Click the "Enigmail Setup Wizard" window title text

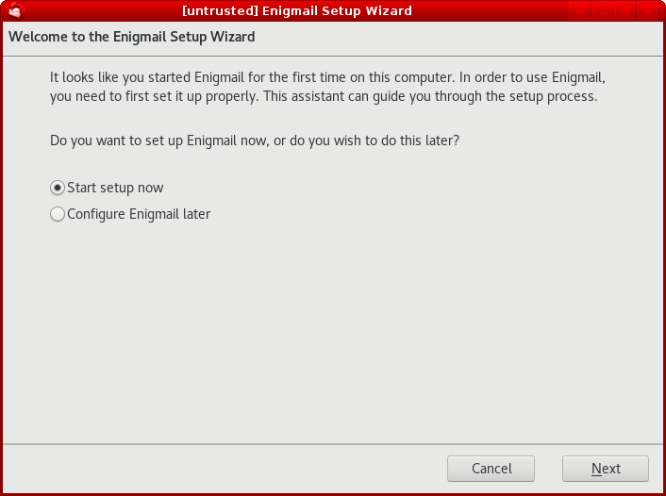tap(337, 10)
